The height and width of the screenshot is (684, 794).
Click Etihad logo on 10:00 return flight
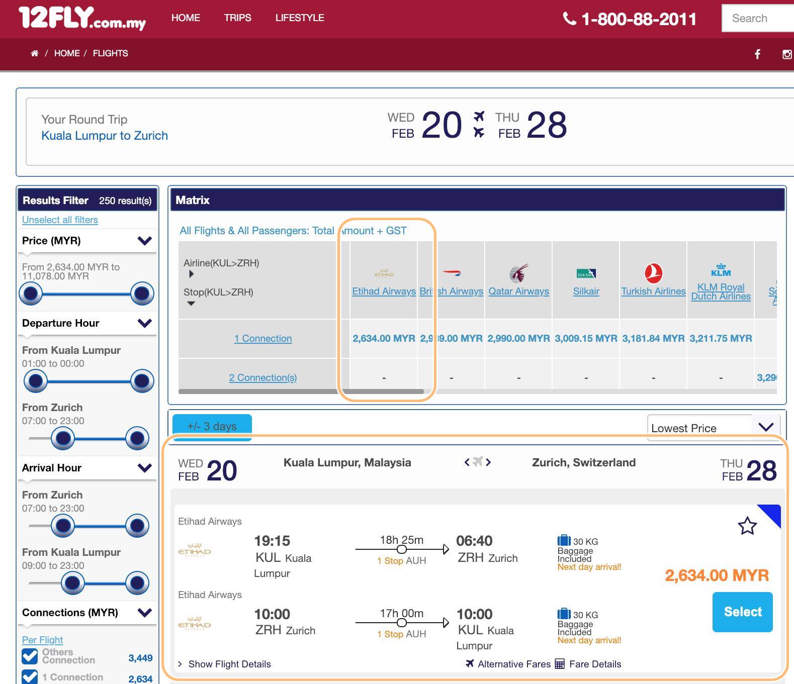click(195, 624)
